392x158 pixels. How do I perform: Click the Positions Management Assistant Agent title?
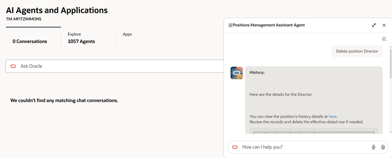(x=269, y=25)
